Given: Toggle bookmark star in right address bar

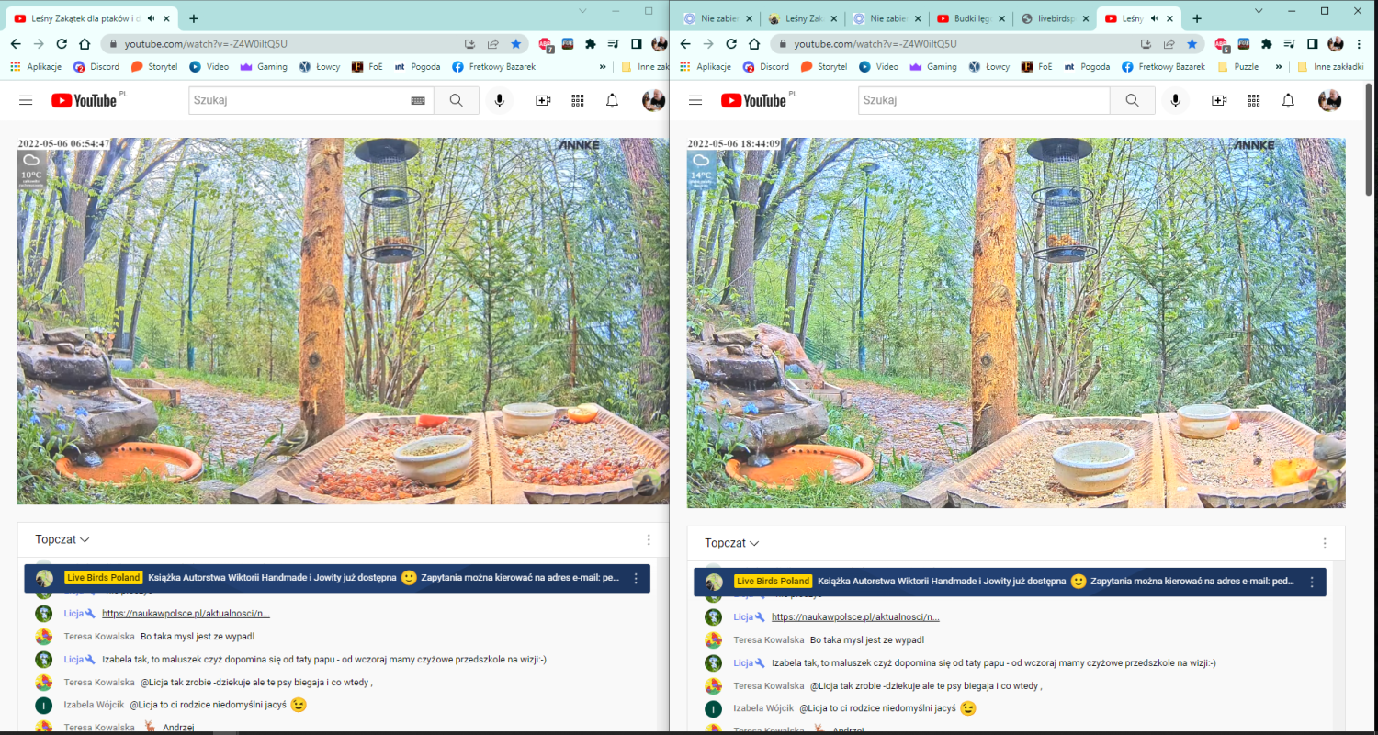Looking at the screenshot, I should pos(1192,43).
